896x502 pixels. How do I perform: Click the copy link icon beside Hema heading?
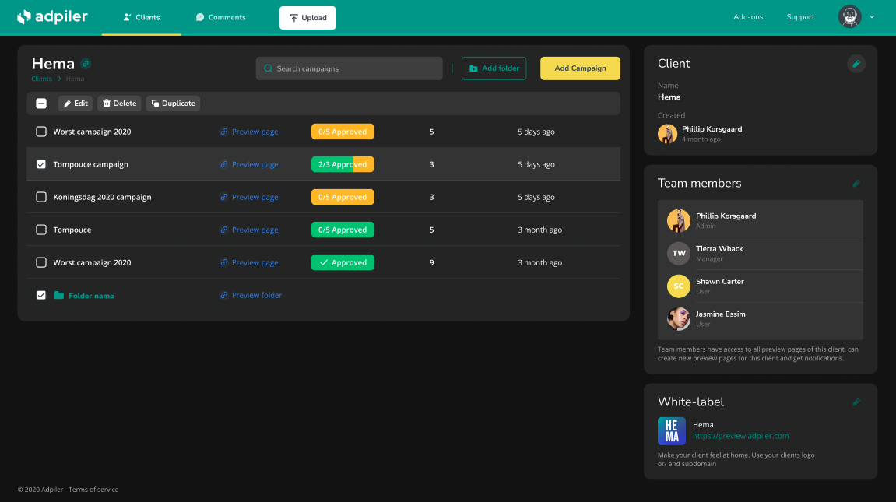pos(85,63)
